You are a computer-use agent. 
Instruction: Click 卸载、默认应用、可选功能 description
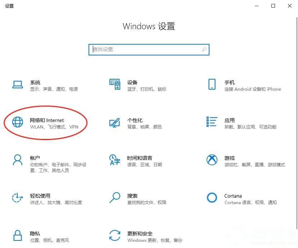[250, 127]
